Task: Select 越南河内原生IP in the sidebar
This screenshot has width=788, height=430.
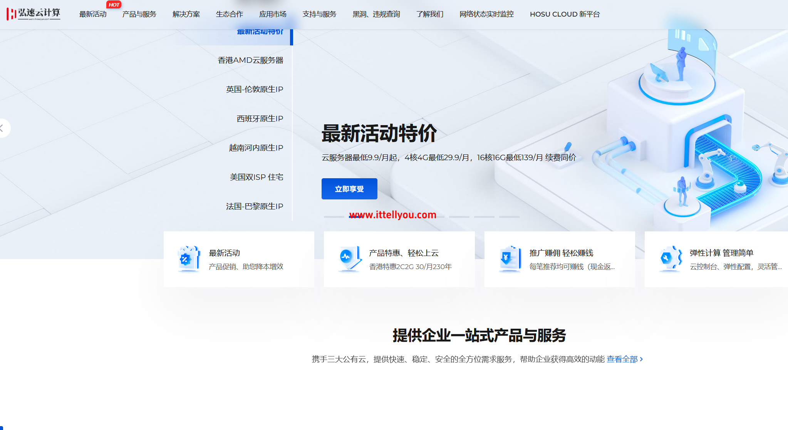Action: (256, 147)
